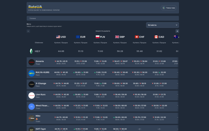This screenshot has height=131, width=209.
Task: Click the city link under X-Change
Action: (38, 86)
